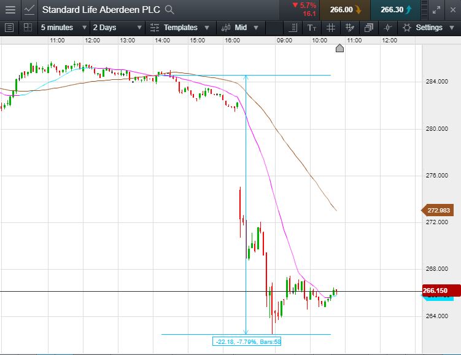Screen dimensions: 461x355
Task: Open the grid color picker icon
Action: (x=349, y=28)
